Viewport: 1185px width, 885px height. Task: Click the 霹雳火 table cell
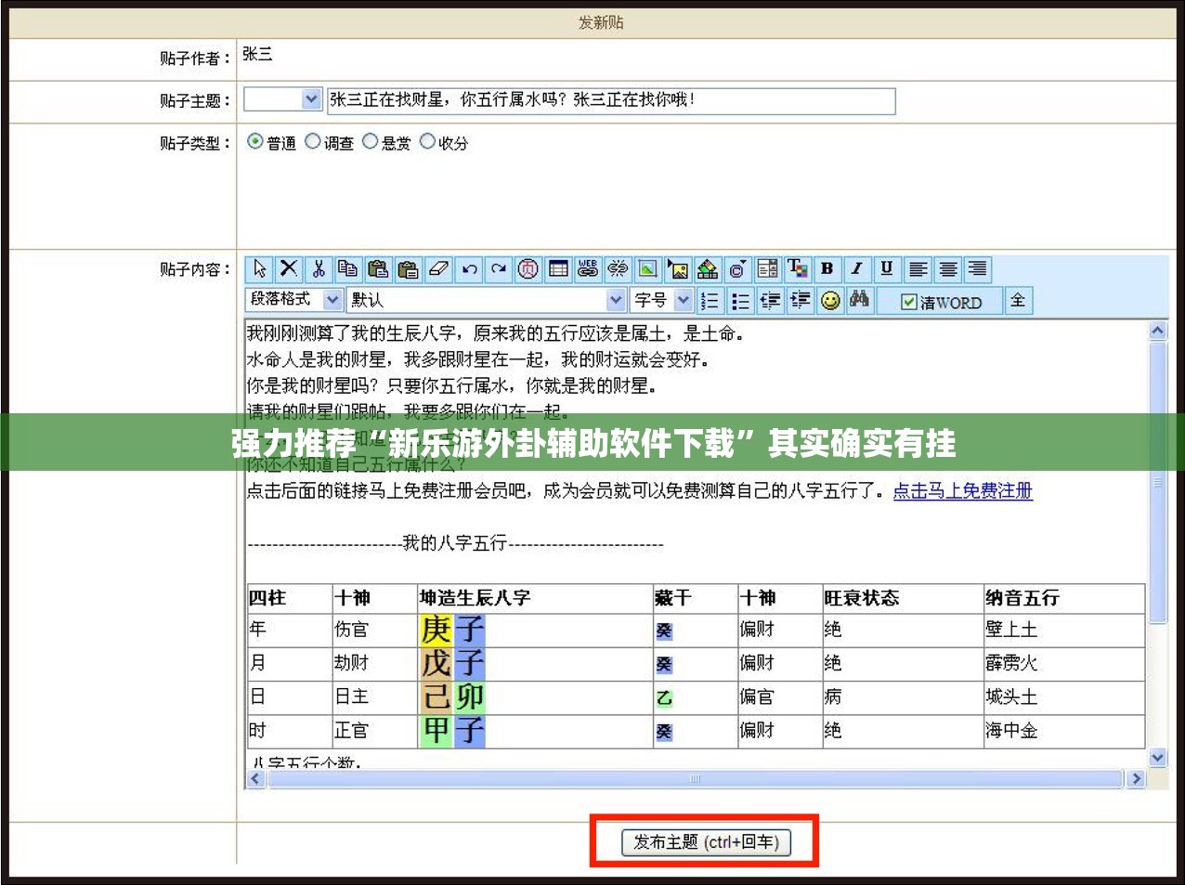pos(1064,663)
